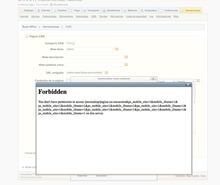This screenshot has width=220, height=185.
Task: Click the Mis preferencias link
Action: point(61,5)
